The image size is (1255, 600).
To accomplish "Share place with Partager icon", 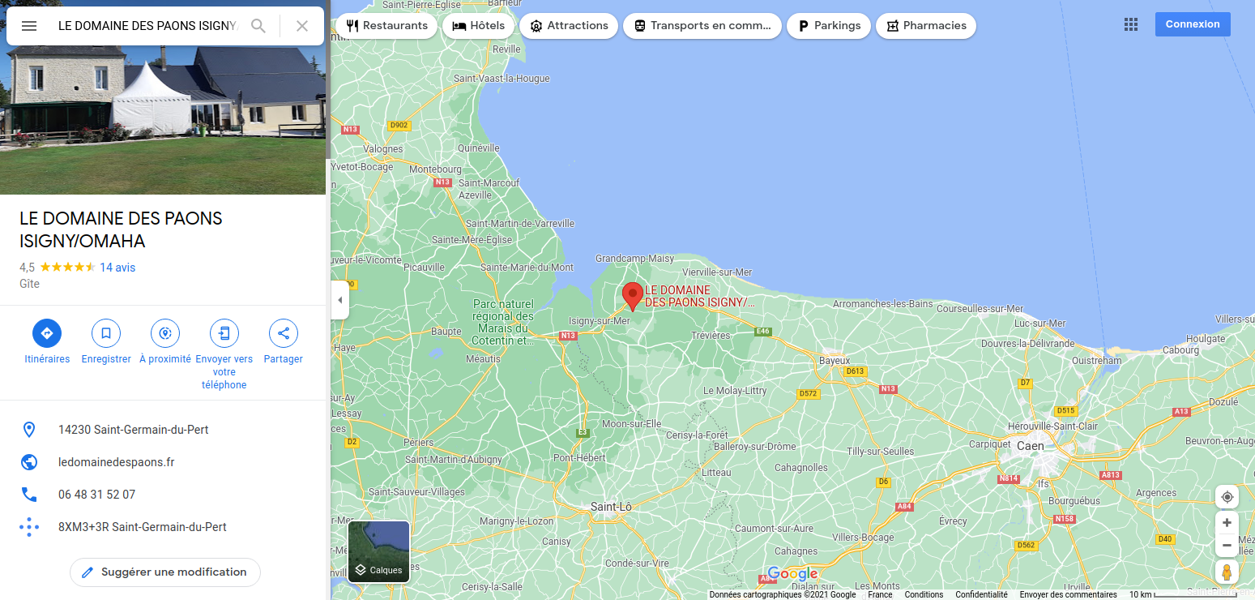I will tap(284, 333).
